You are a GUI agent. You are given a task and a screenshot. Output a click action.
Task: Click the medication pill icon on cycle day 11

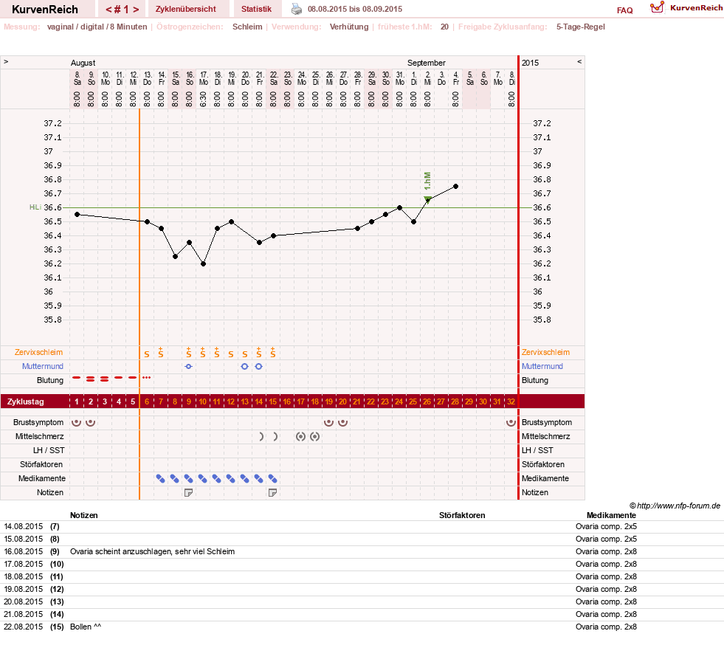click(x=216, y=479)
